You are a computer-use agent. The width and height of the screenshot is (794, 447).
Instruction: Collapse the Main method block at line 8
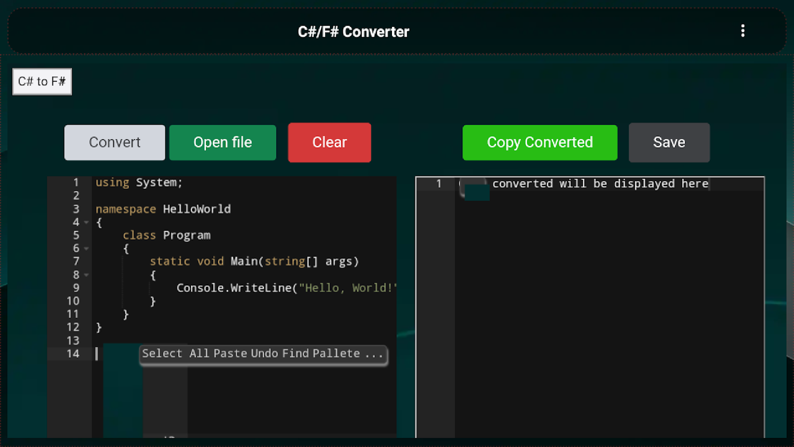87,275
